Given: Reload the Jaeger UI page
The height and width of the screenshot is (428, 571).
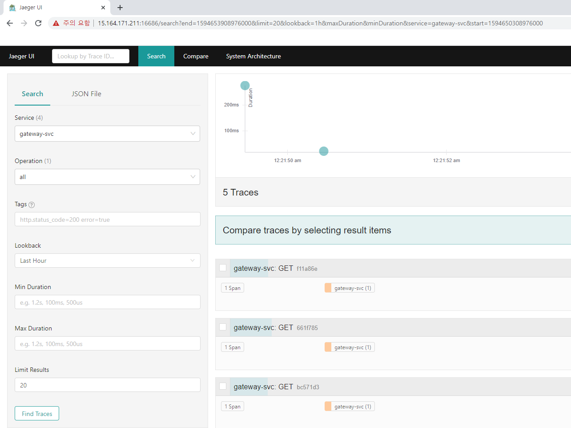Looking at the screenshot, I should tap(38, 23).
